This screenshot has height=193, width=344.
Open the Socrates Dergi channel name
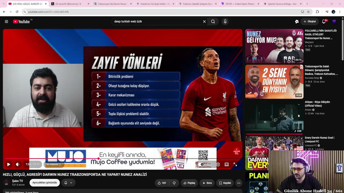coord(312,78)
